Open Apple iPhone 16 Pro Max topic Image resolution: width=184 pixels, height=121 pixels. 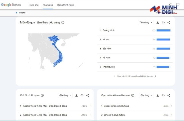(x=45, y=115)
